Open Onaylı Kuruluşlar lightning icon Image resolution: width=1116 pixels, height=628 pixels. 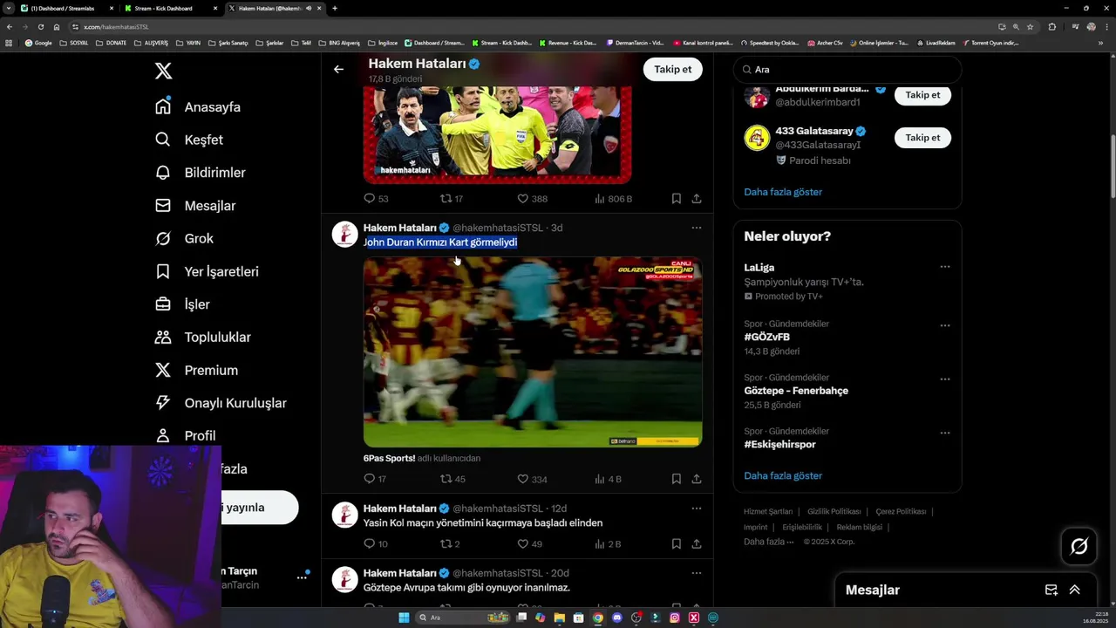coord(163,403)
